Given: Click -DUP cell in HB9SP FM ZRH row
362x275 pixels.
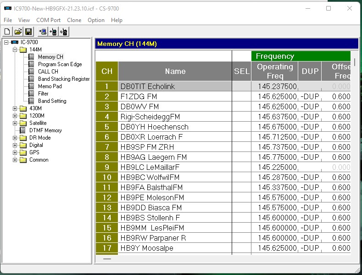Looking at the screenshot, I should (x=310, y=147).
